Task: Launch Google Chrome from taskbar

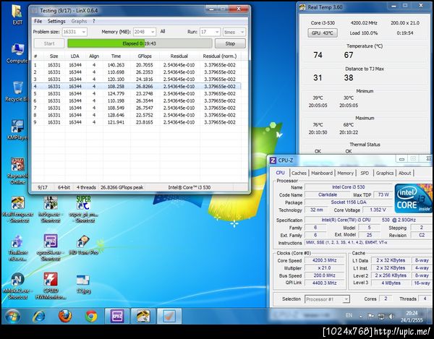Action: click(91, 316)
